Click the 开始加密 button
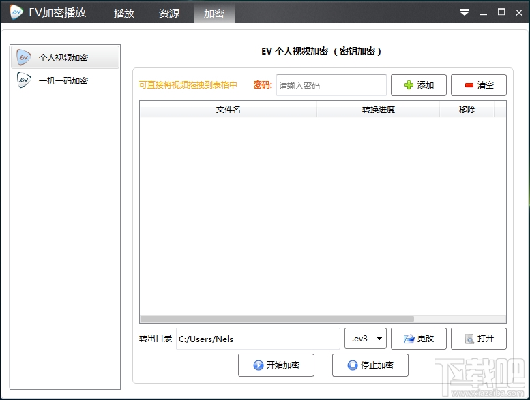The image size is (530, 400). pos(276,365)
